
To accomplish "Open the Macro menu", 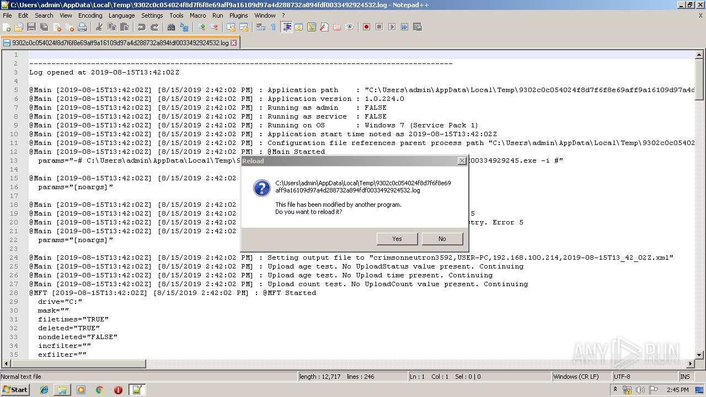I will pyautogui.click(x=197, y=15).
